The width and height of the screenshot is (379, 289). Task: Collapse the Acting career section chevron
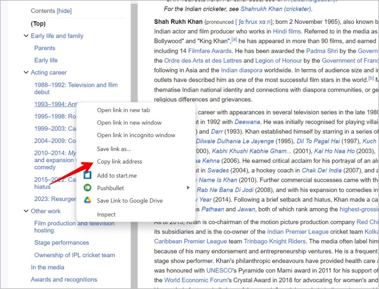click(26, 72)
